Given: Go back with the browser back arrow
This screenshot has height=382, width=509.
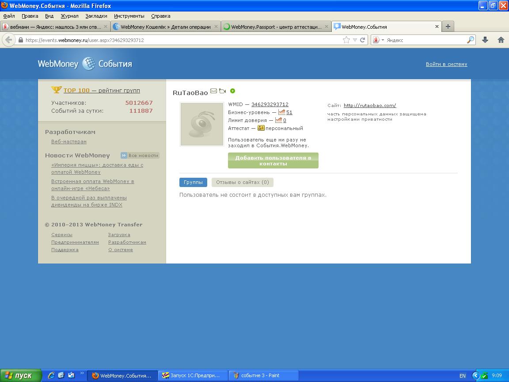Looking at the screenshot, I should [8, 40].
